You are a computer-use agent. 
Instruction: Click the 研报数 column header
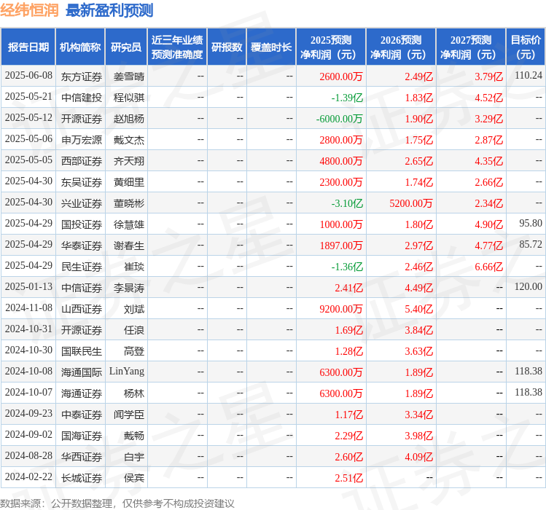pos(227,47)
